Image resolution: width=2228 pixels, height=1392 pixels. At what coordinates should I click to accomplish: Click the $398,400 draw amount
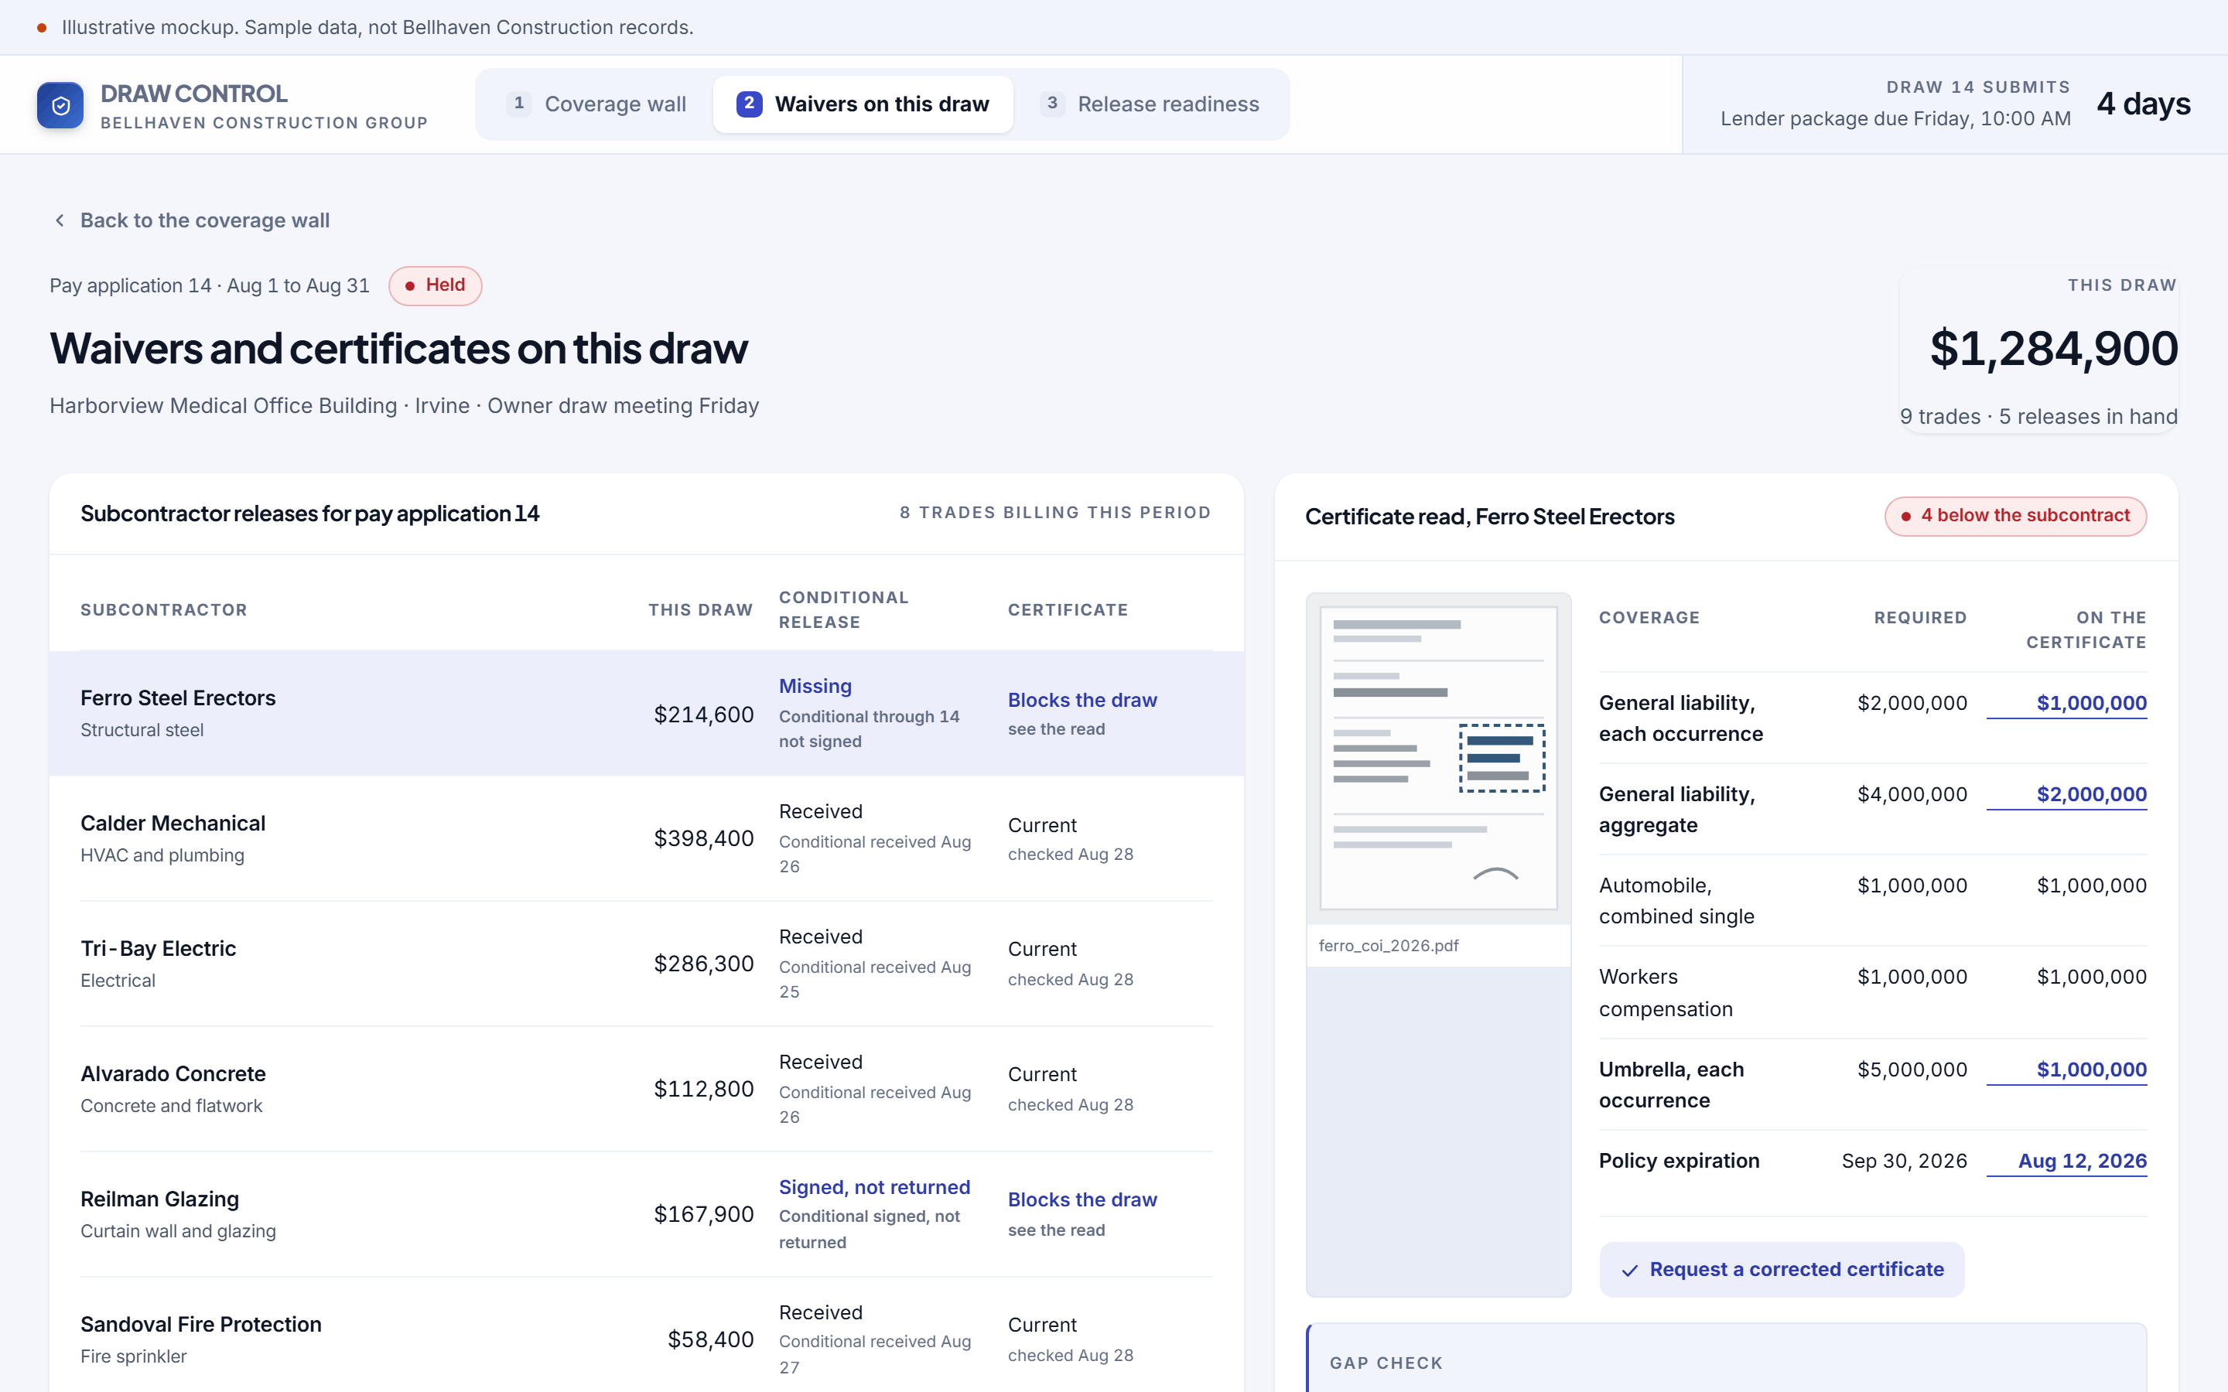(703, 839)
